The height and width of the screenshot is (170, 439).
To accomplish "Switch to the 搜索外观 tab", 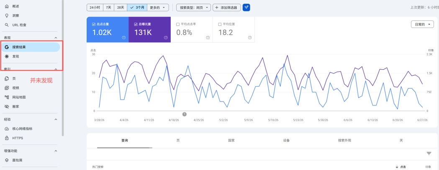I will point(344,141).
